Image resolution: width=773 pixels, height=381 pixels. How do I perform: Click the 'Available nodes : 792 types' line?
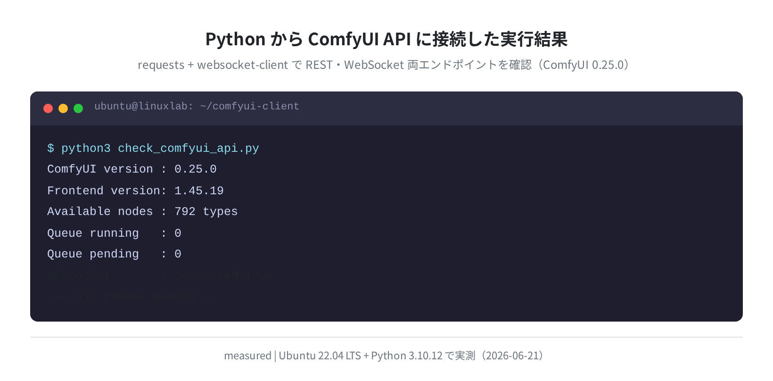[142, 212]
